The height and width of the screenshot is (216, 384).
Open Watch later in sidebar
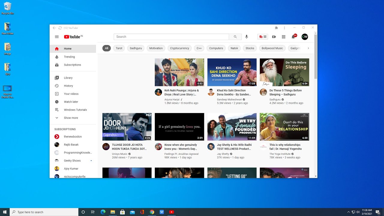pyautogui.click(x=73, y=102)
